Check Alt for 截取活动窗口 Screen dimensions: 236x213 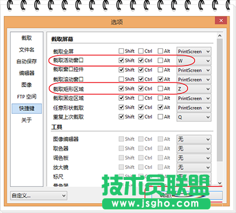[160, 60]
